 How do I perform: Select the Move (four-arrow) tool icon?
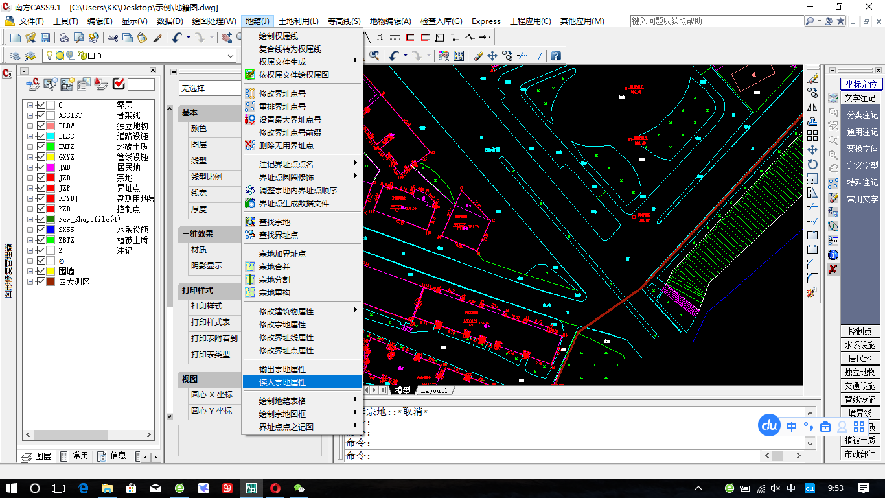click(x=492, y=55)
